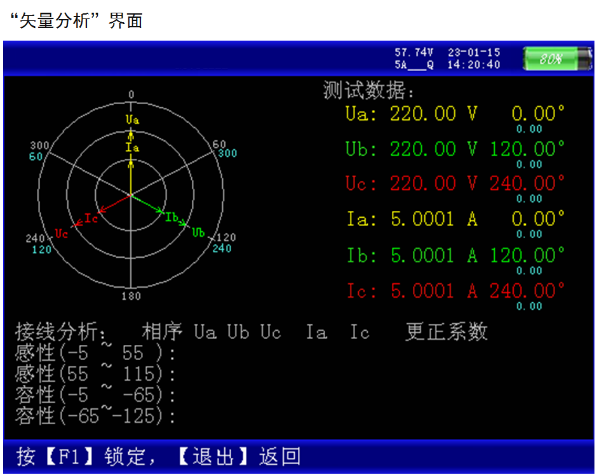The width and height of the screenshot is (597, 475).
Task: Click the 180 degree mark on dial
Action: click(x=131, y=296)
